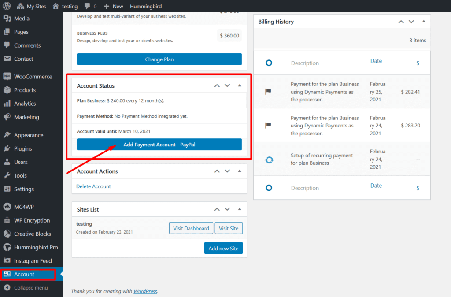This screenshot has height=297, width=451.
Task: Click Add Payment Account - PayPal button
Action: point(159,145)
